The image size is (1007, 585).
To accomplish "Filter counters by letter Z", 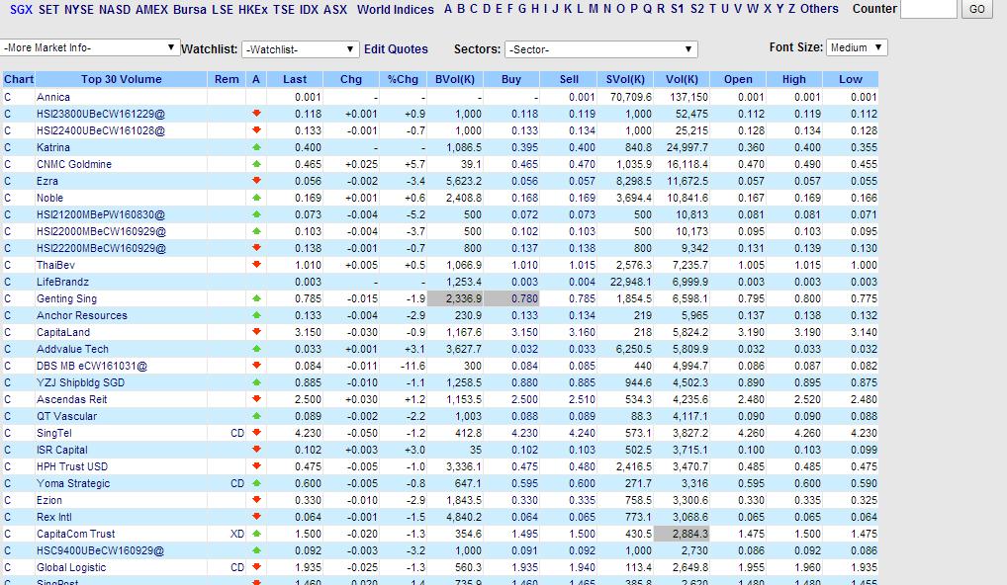I will 791,9.
